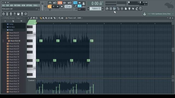
Task: Select the Delete tool
Action: pyautogui.click(x=49, y=18)
